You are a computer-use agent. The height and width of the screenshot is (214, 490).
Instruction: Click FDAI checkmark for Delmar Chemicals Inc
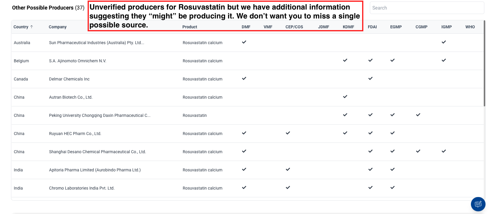tap(370, 78)
